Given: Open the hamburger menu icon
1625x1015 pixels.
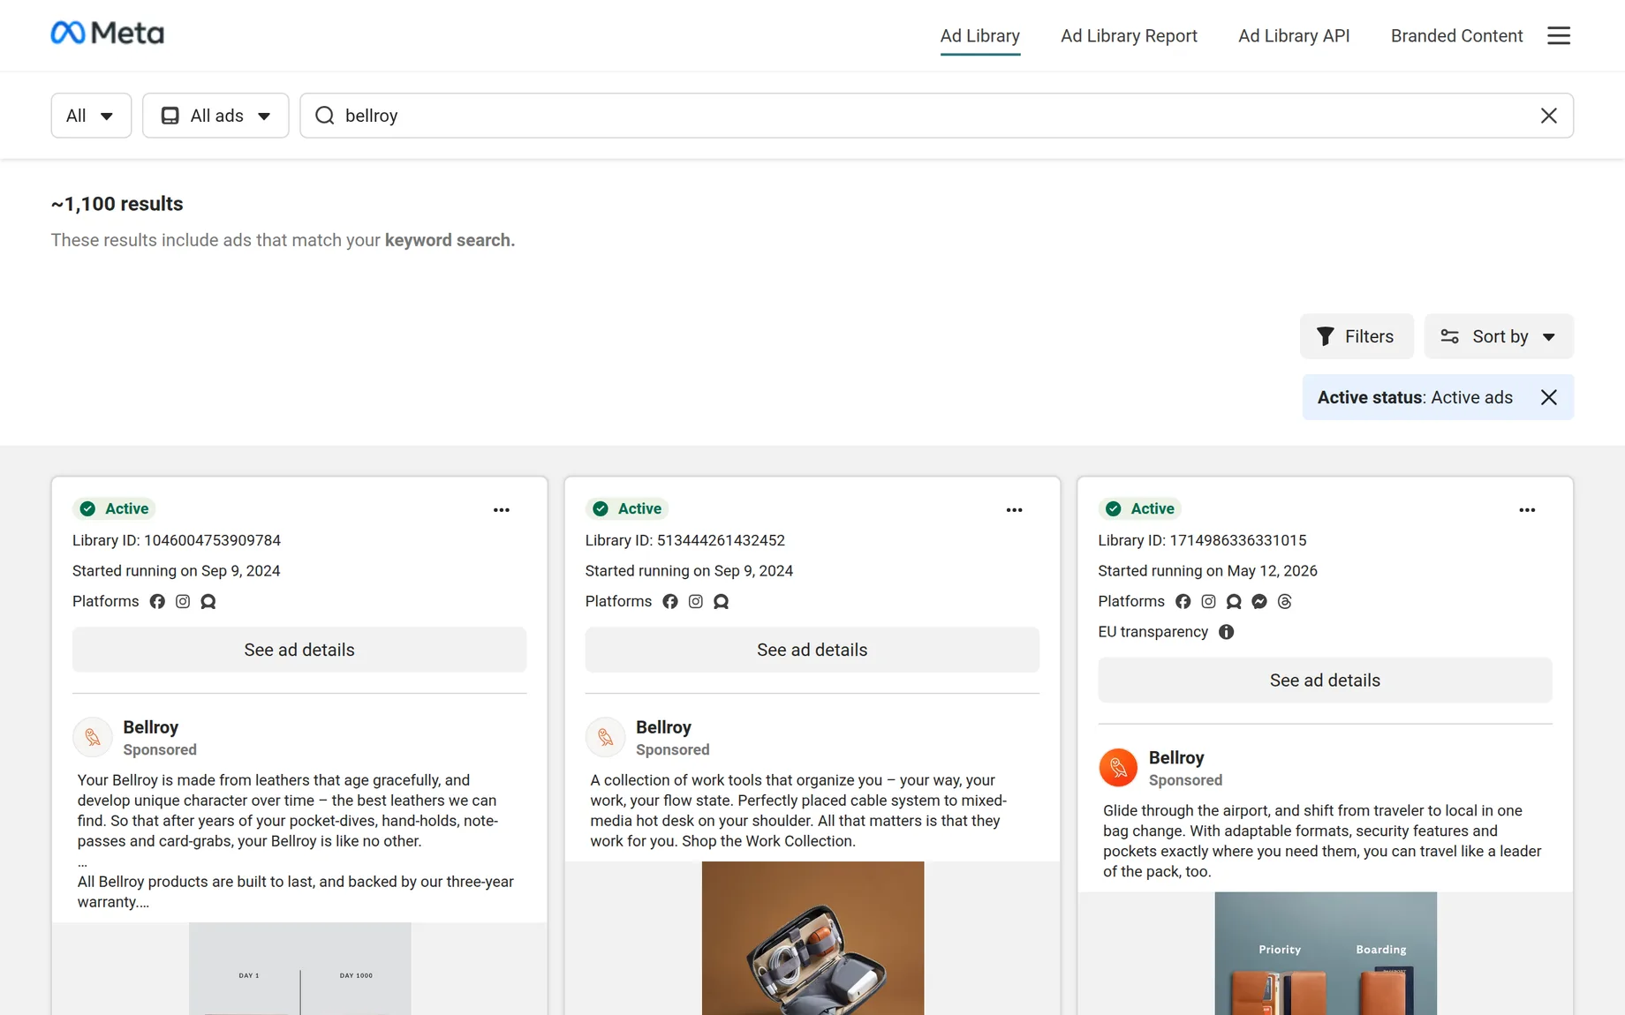Looking at the screenshot, I should point(1559,35).
